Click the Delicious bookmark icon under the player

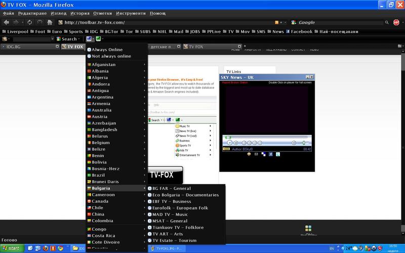tap(263, 154)
